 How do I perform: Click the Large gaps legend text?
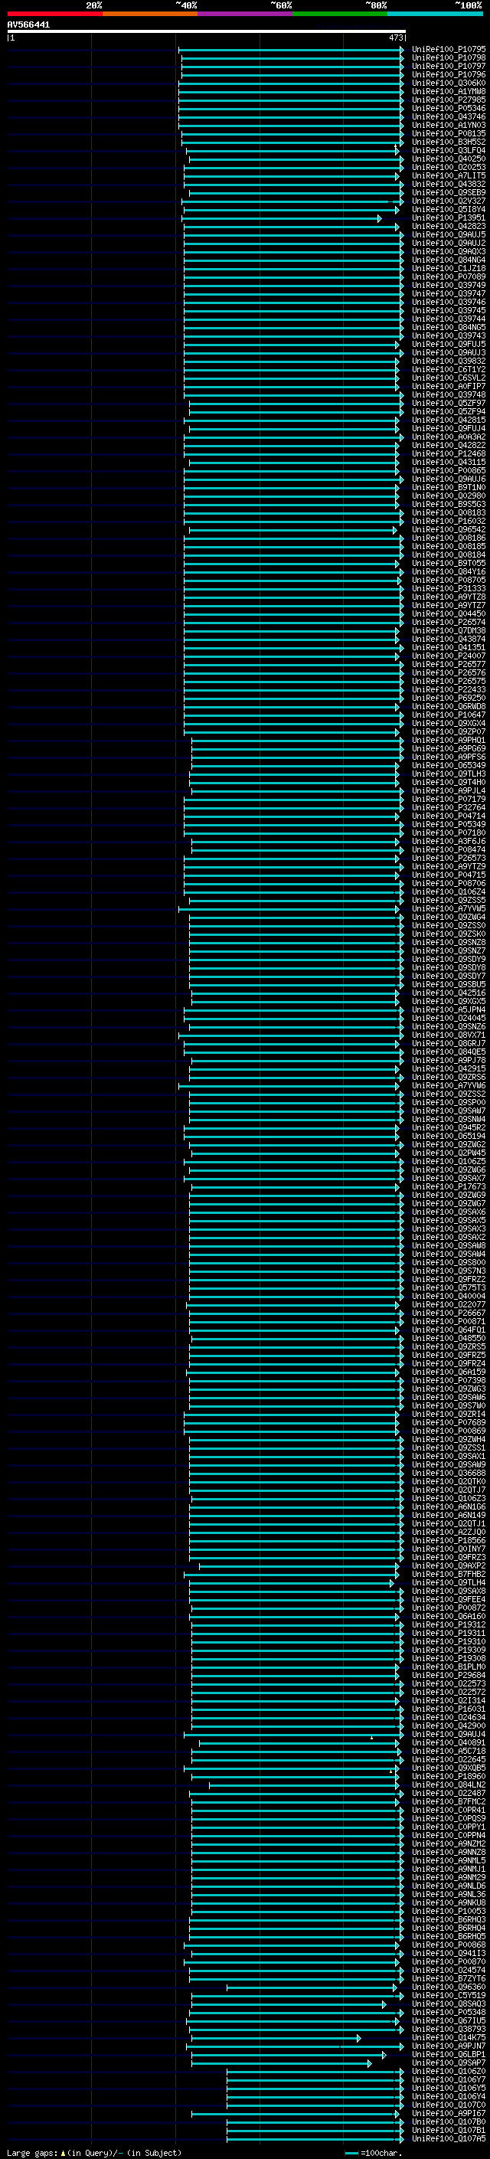[32, 2152]
